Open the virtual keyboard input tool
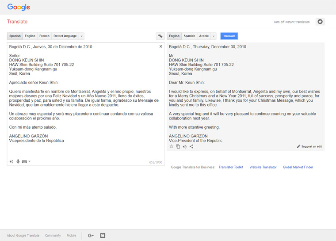Screen dimensions: 336x241 [24, 162]
